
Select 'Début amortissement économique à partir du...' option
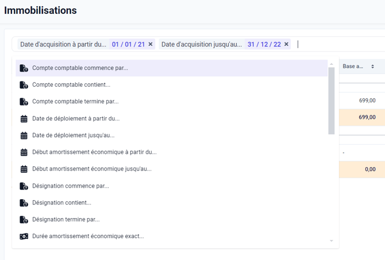click(x=94, y=152)
